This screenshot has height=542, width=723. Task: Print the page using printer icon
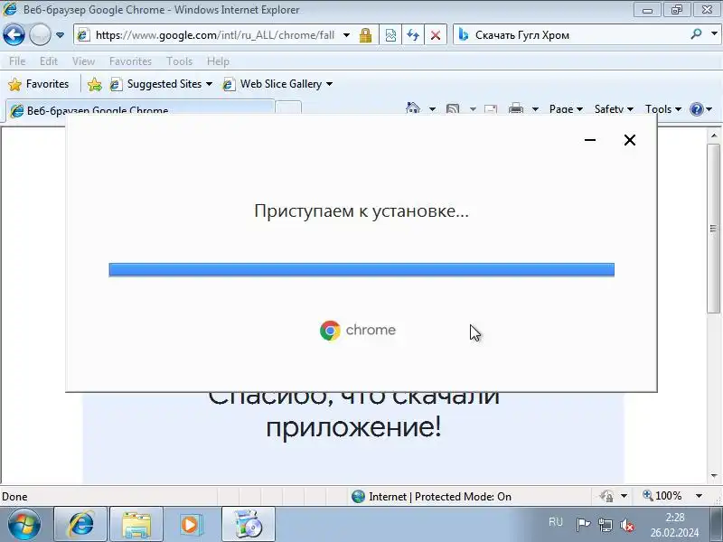pos(515,109)
